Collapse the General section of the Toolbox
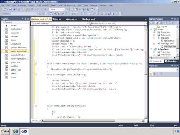This screenshot has width=180, height=135. tap(3, 22)
